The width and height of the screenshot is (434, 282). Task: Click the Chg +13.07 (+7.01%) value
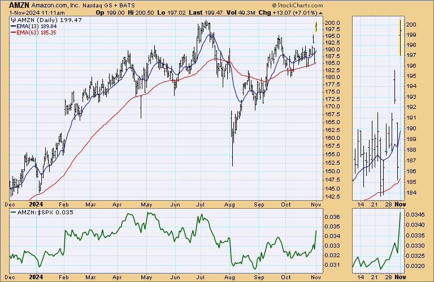[288, 13]
